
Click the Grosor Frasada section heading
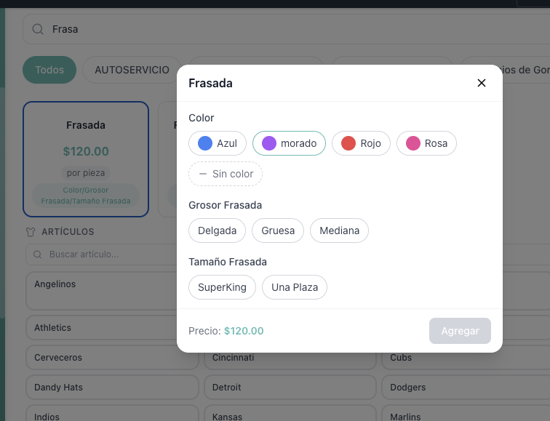tap(226, 205)
